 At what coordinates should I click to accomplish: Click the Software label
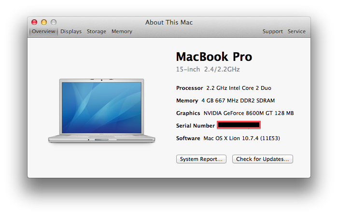pyautogui.click(x=188, y=138)
